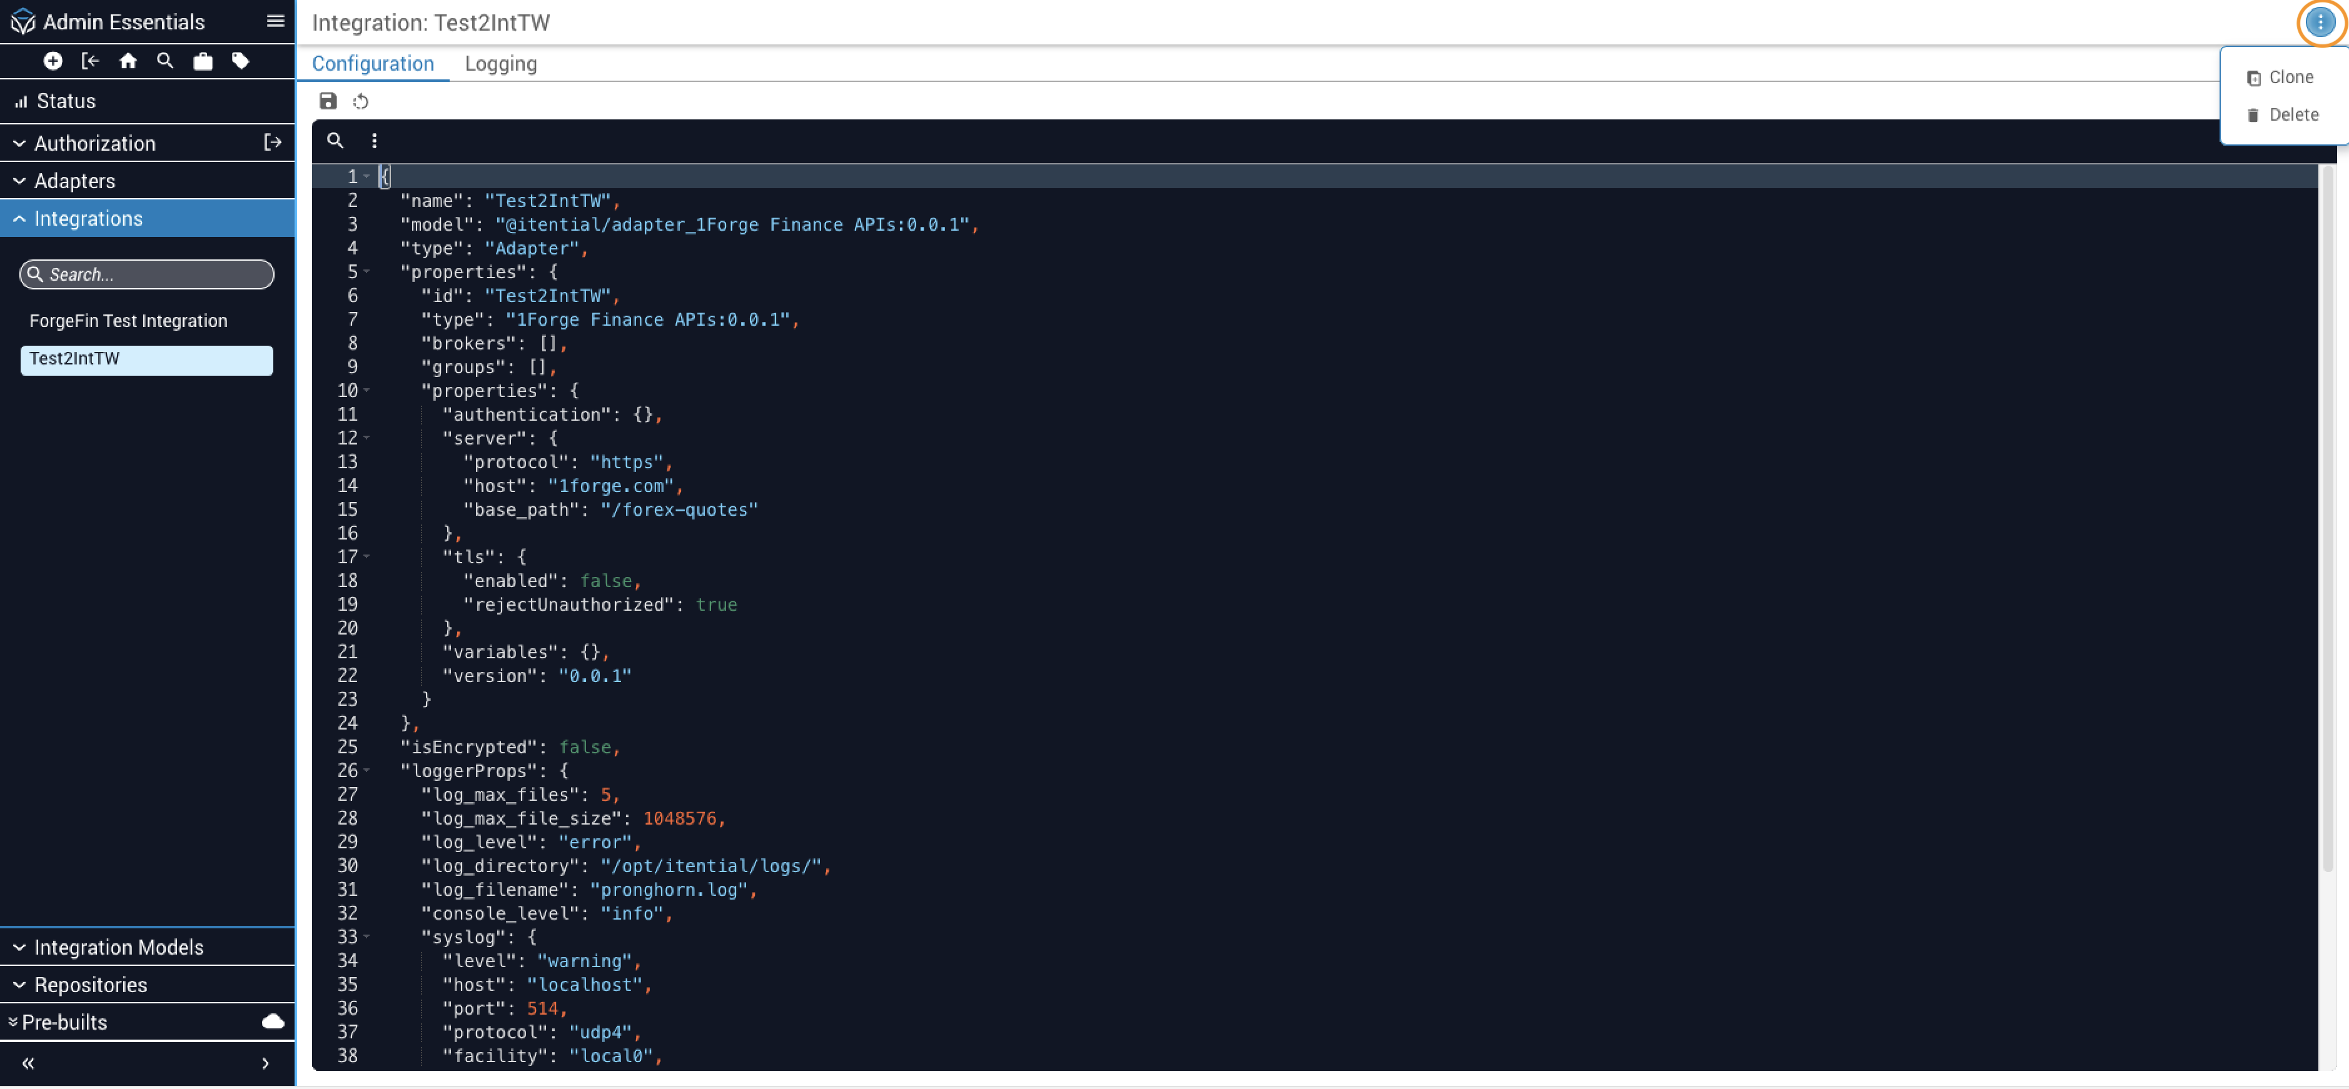Toggle the hamburger menu beside Admin Essentials
Image resolution: width=2349 pixels, height=1089 pixels.
(275, 21)
